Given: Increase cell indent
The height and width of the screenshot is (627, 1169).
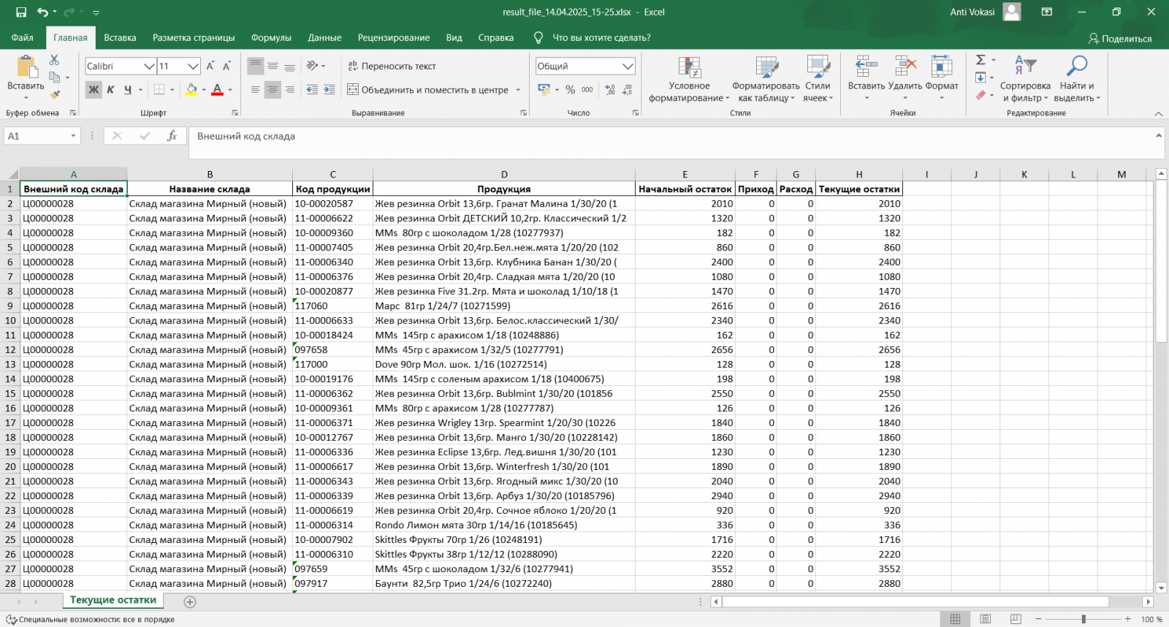Looking at the screenshot, I should [330, 90].
